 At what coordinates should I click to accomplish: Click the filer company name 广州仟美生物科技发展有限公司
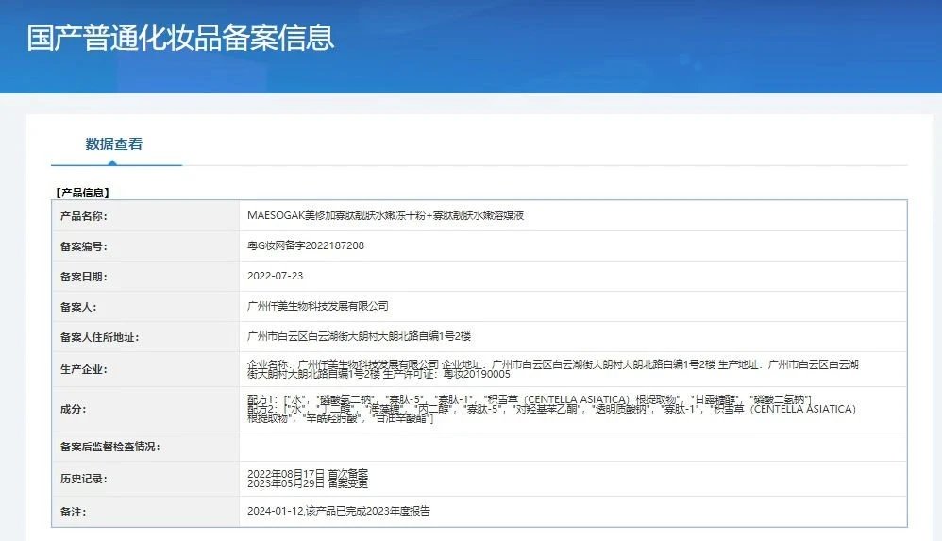(317, 306)
